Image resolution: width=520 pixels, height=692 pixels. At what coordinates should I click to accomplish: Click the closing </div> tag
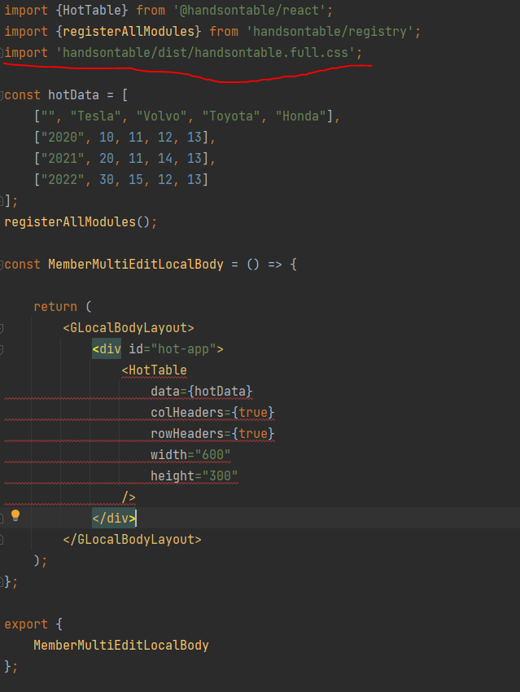coord(114,518)
